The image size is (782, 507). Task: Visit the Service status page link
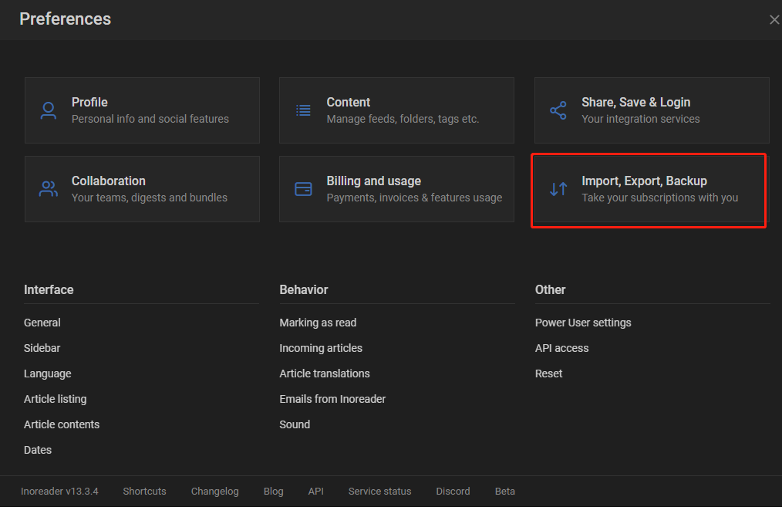tap(379, 492)
